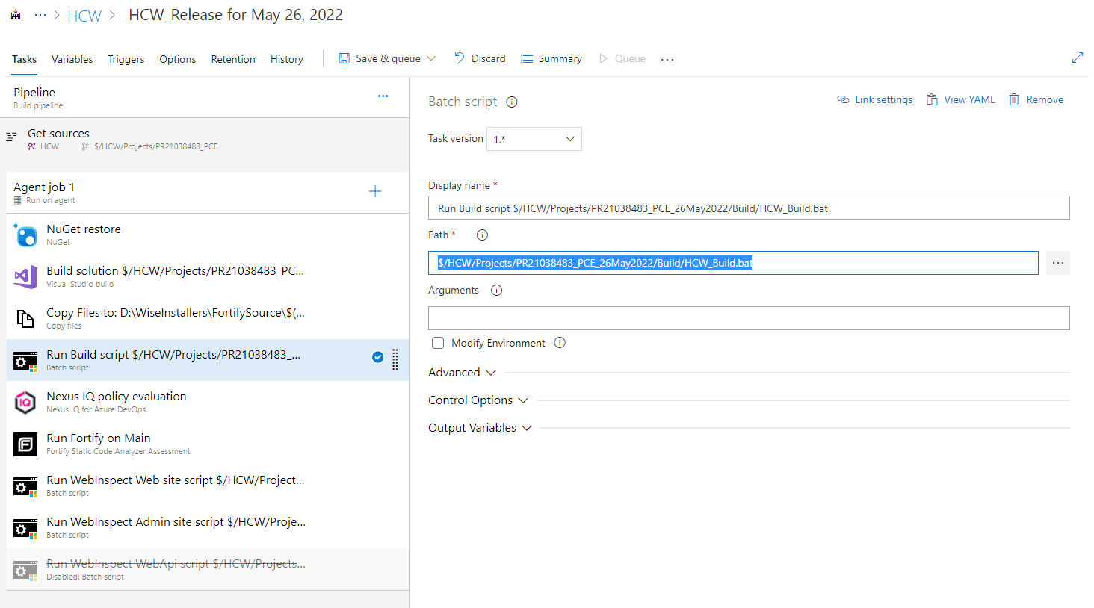Click the browse ellipsis beside Path field
1094x608 pixels.
click(x=1057, y=263)
